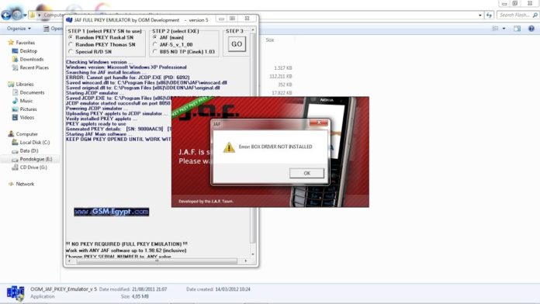Image resolution: width=540 pixels, height=304 pixels.
Task: Open Recent Places in Favorites
Action: (x=34, y=67)
